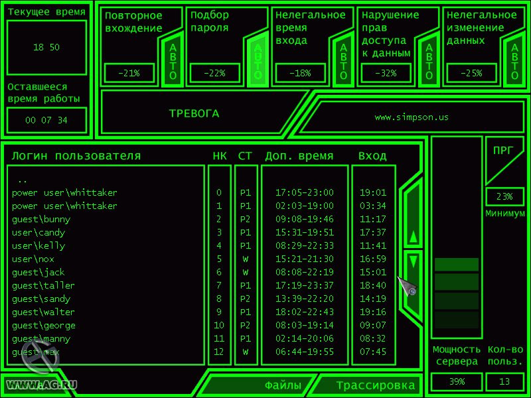Viewport: 531px width, 398px height.
Task: Activate the ТРЕВОГА alarm button
Action: (194, 113)
